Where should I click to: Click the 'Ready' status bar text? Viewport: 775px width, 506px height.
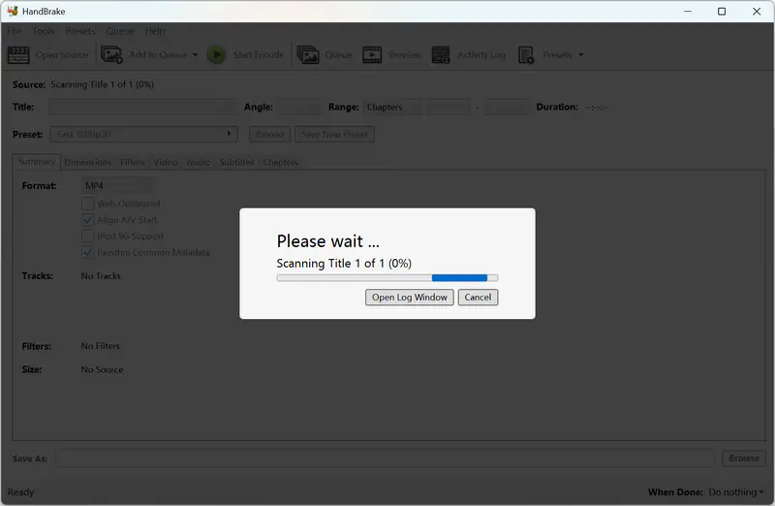point(20,492)
